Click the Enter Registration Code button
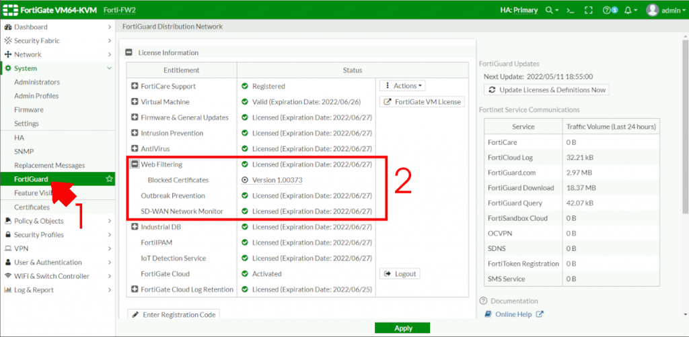 [174, 315]
